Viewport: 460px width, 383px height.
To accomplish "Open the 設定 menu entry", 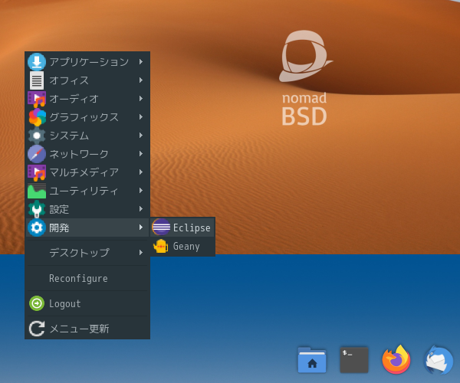I will pos(87,209).
